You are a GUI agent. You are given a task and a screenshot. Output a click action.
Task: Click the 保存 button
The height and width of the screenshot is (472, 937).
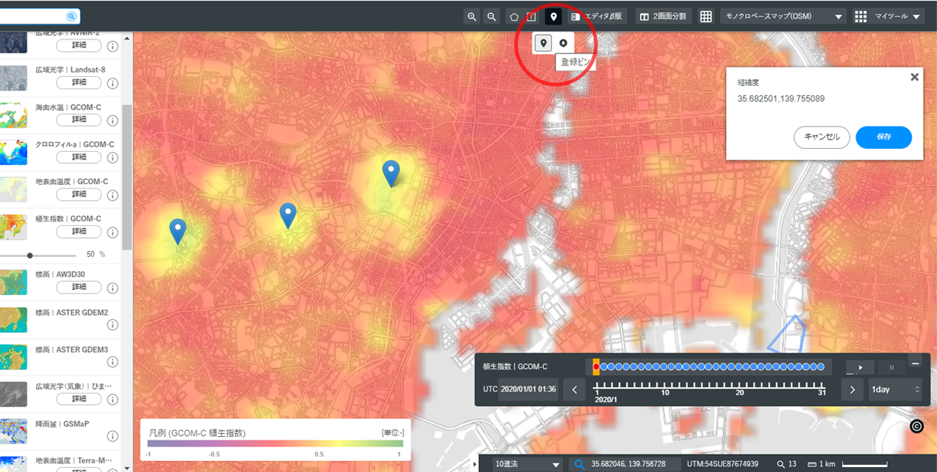pyautogui.click(x=884, y=137)
